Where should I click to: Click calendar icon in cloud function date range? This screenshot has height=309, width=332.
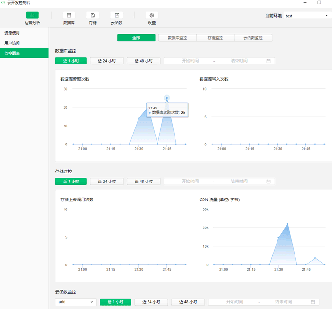[x=313, y=302]
